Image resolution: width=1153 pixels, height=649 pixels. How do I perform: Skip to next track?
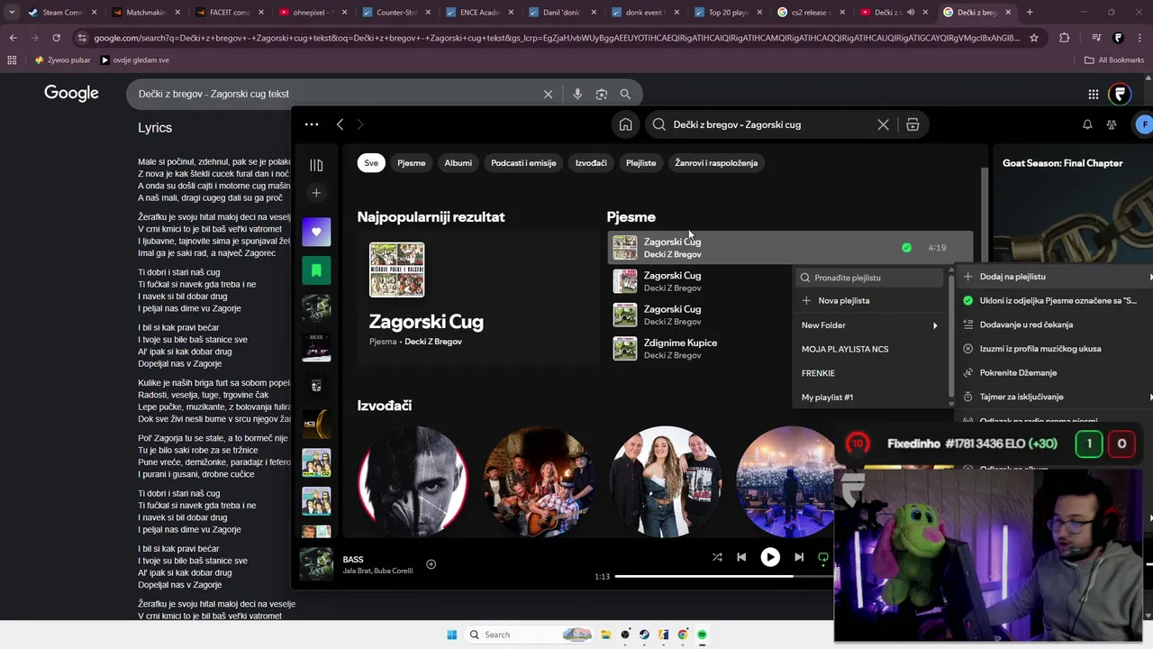[799, 557]
